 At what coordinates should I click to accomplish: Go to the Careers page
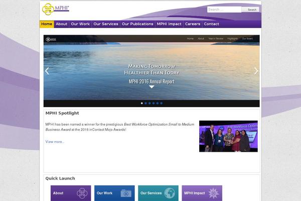point(193,24)
